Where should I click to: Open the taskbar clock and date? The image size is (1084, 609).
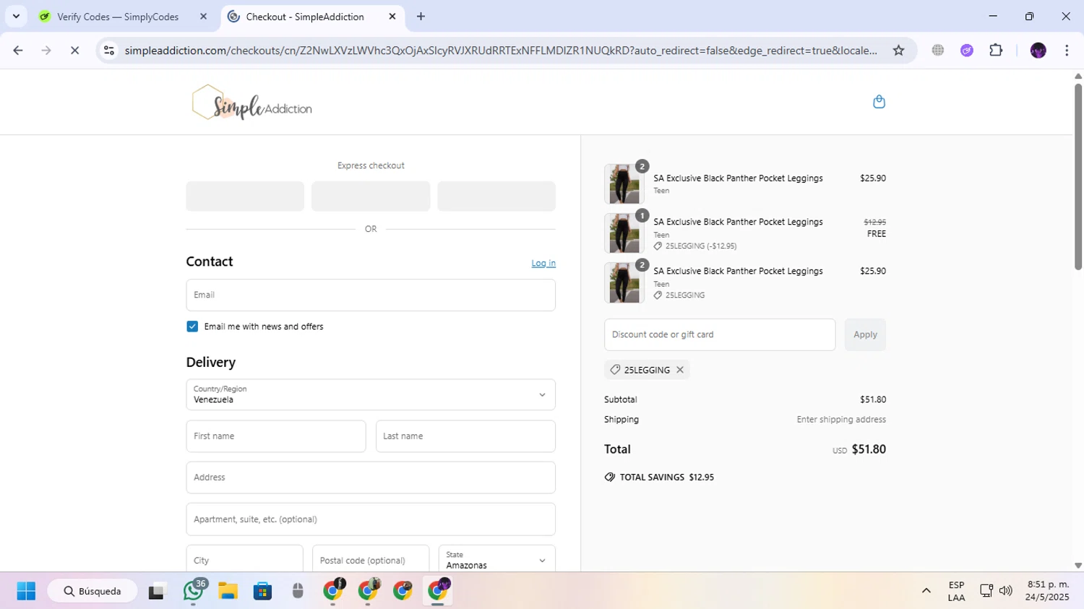[1048, 591]
